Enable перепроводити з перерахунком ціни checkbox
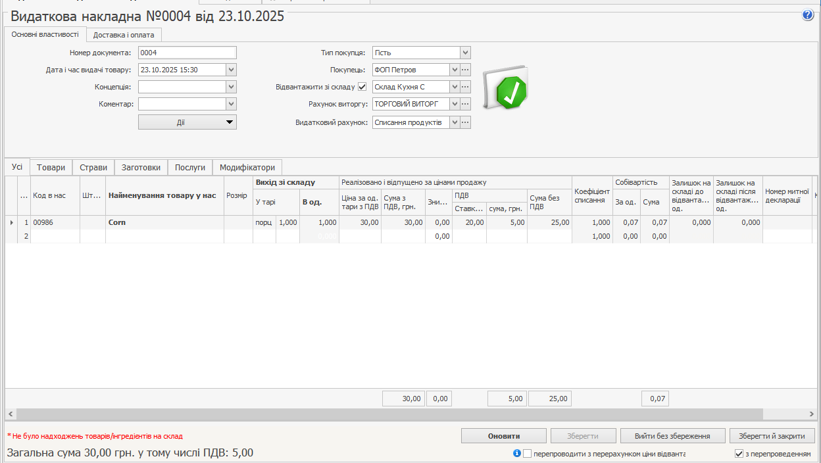Viewport: 821px width, 463px height. pos(528,454)
